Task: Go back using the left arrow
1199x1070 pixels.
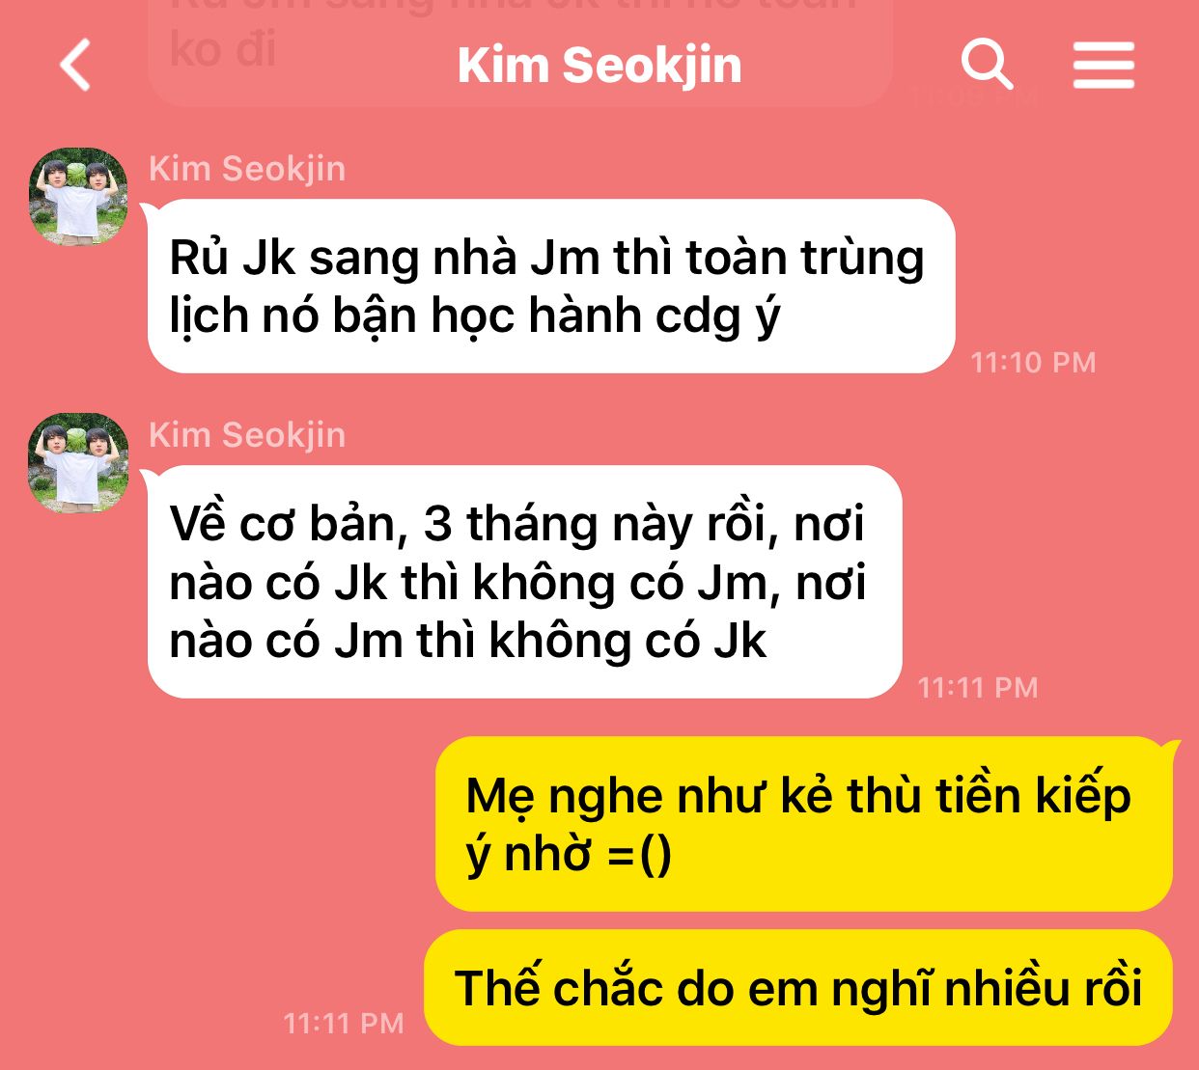Action: [x=75, y=66]
